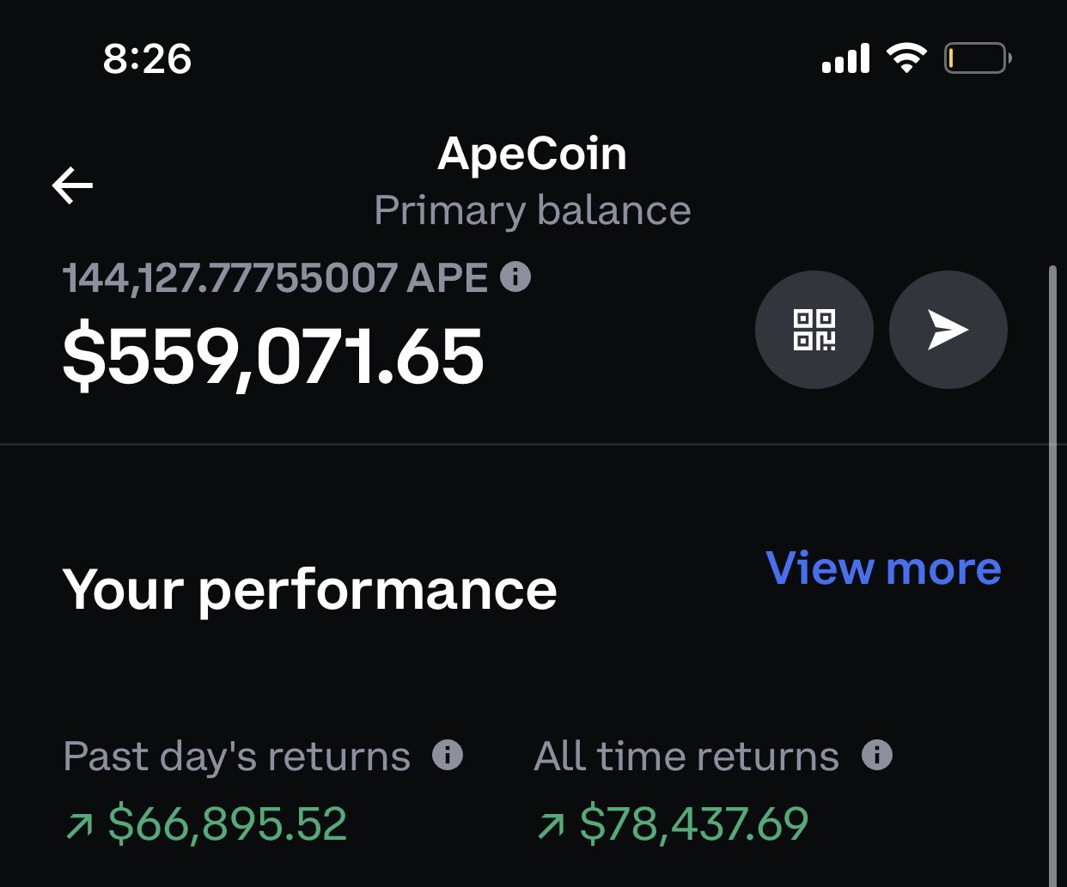Tap the back arrow icon

point(72,185)
